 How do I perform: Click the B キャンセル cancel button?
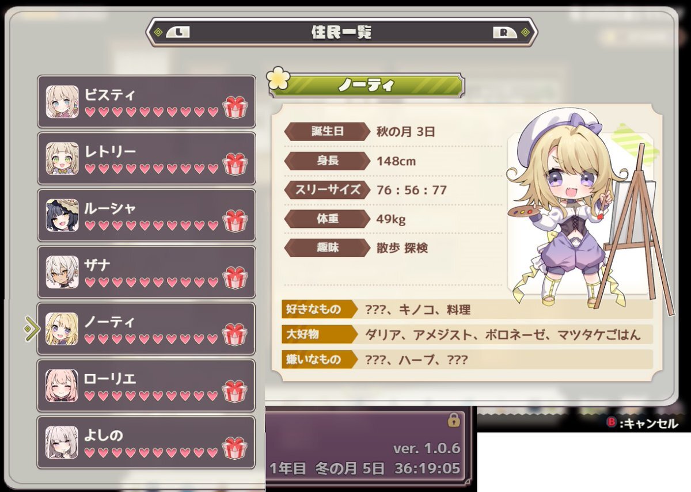642,423
